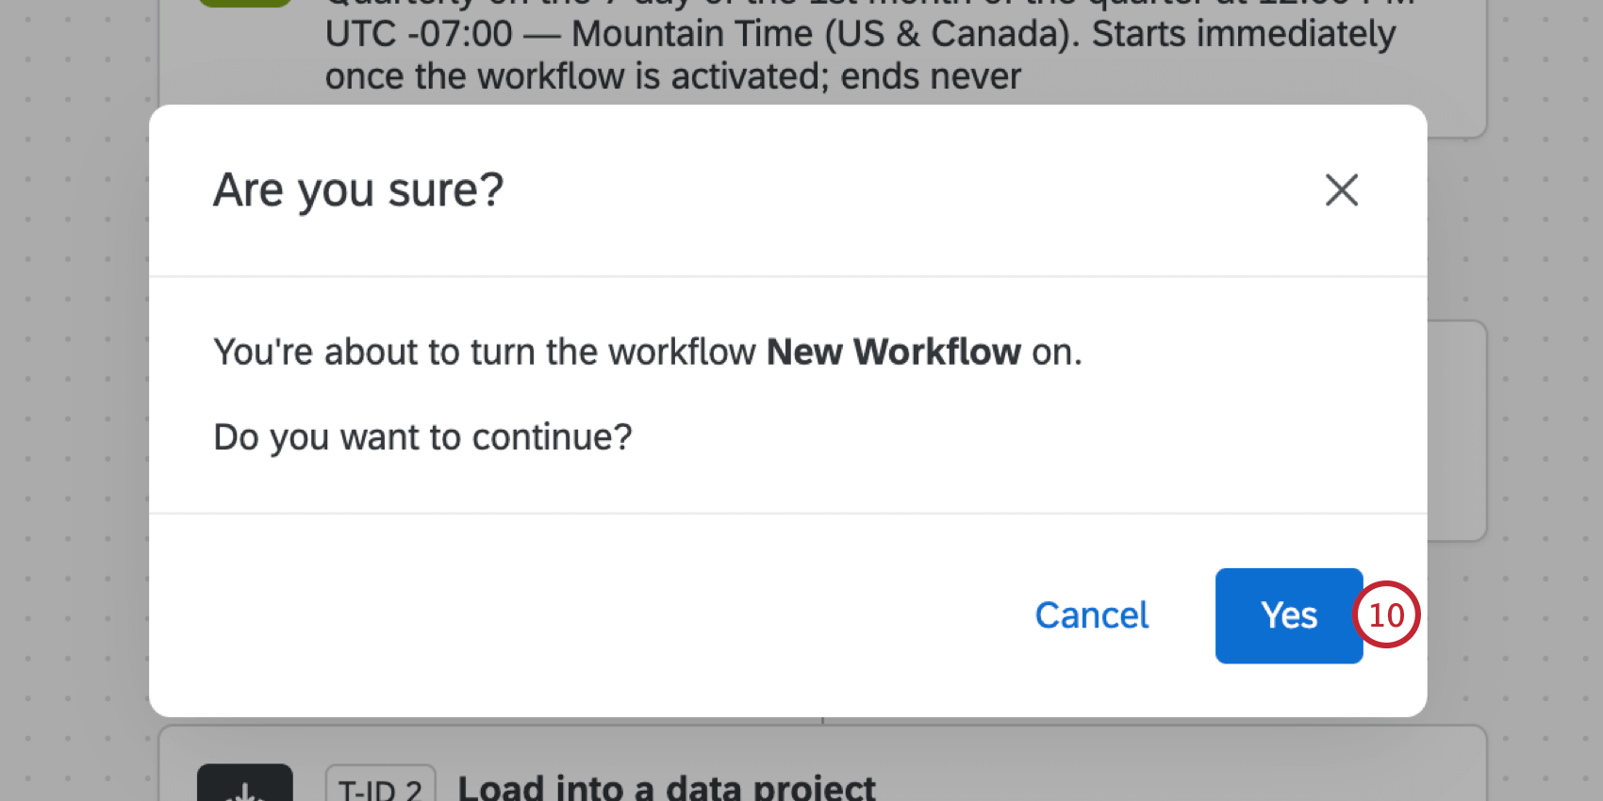Image resolution: width=1603 pixels, height=801 pixels.
Task: Confirm turning on New Workflow with Yes
Action: click(1288, 615)
